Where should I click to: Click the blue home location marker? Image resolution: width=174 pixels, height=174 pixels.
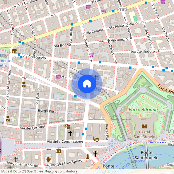[87, 84]
